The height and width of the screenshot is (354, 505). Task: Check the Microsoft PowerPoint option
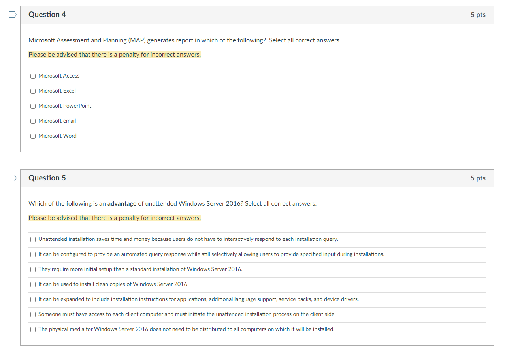[x=33, y=106]
